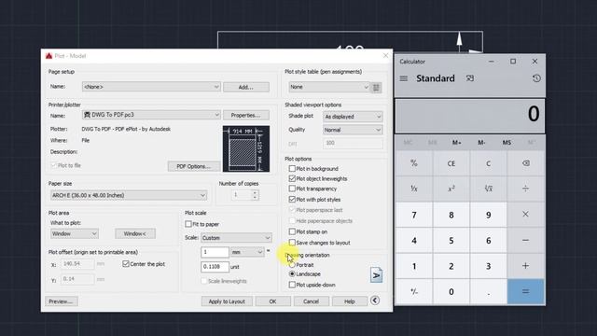Click the Properties... button

246,115
